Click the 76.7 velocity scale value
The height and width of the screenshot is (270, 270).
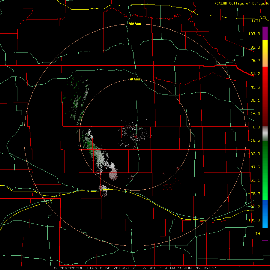(255, 60)
